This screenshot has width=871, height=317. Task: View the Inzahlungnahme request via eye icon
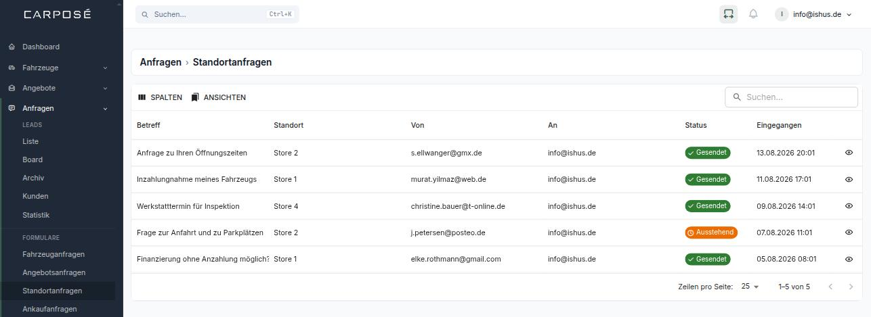pyautogui.click(x=849, y=179)
